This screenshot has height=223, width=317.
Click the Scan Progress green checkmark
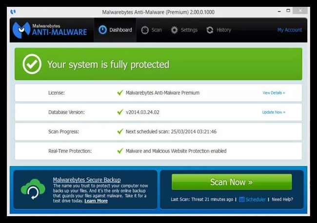(x=120, y=132)
